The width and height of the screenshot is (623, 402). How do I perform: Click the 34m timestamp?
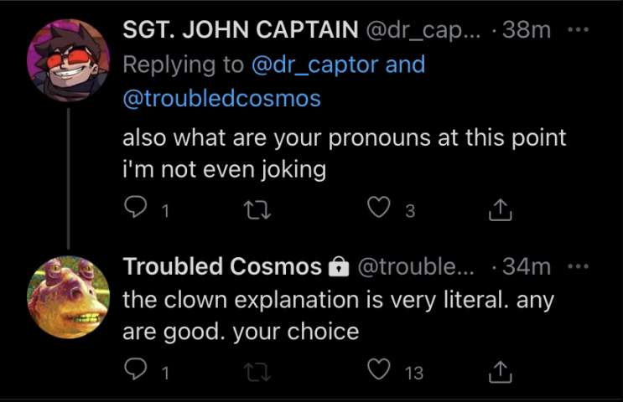[x=527, y=266]
